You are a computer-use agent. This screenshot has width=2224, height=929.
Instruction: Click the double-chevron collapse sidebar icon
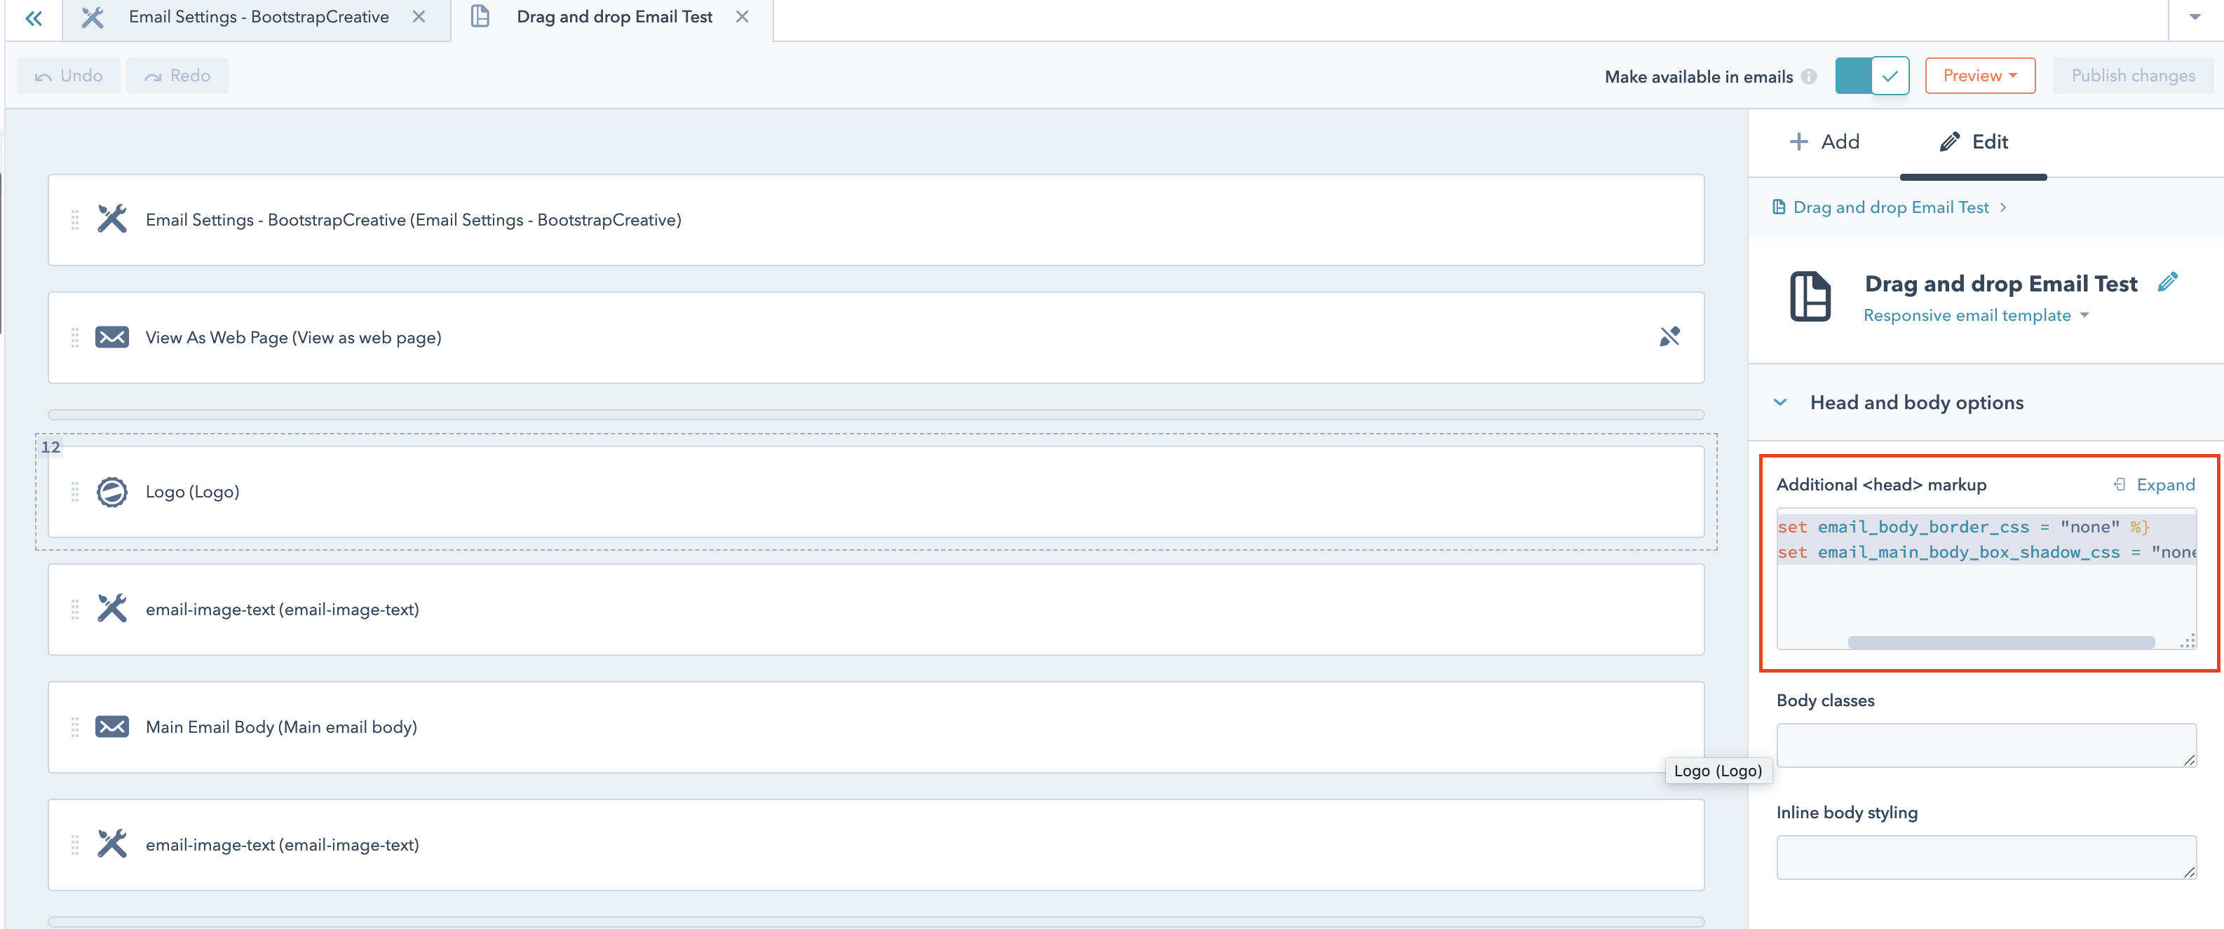point(34,18)
